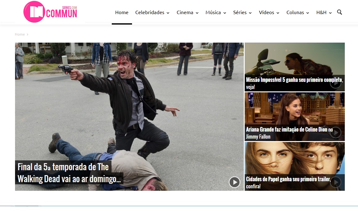The height and width of the screenshot is (211, 358).
Task: Expand the Séries dropdown arrow
Action: pos(250,13)
